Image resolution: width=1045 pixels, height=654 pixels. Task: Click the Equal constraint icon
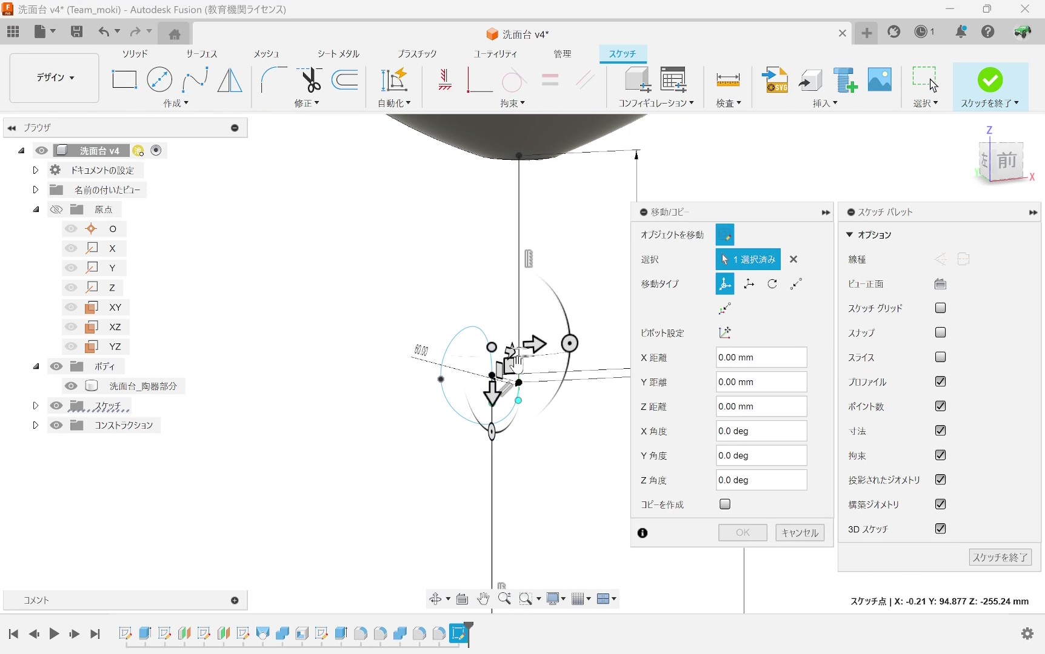(x=550, y=79)
